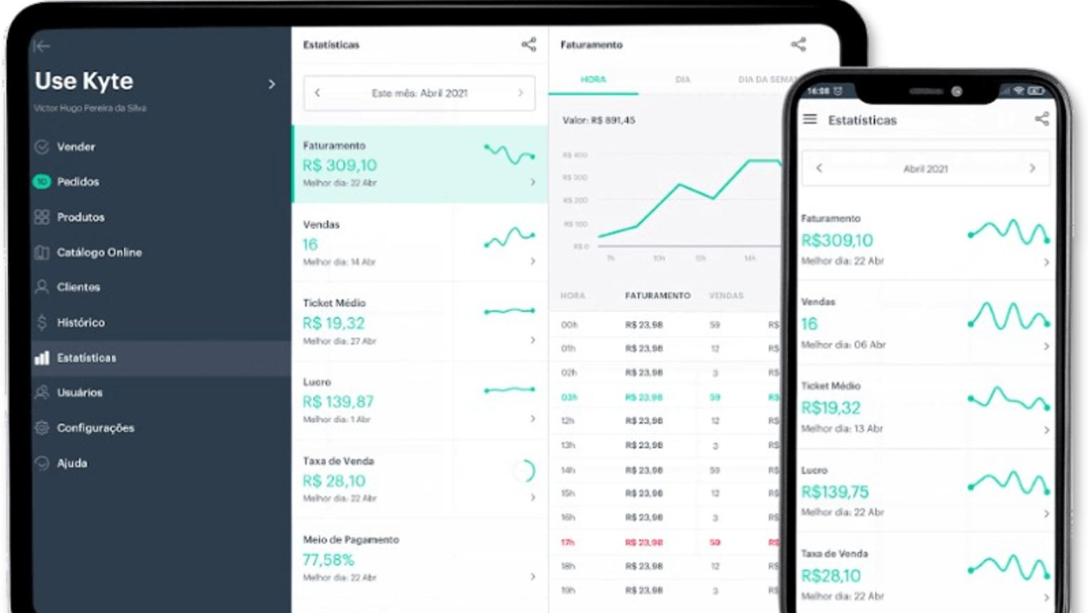
Task: Click the Ajuda chat bubble icon
Action: pyautogui.click(x=42, y=463)
